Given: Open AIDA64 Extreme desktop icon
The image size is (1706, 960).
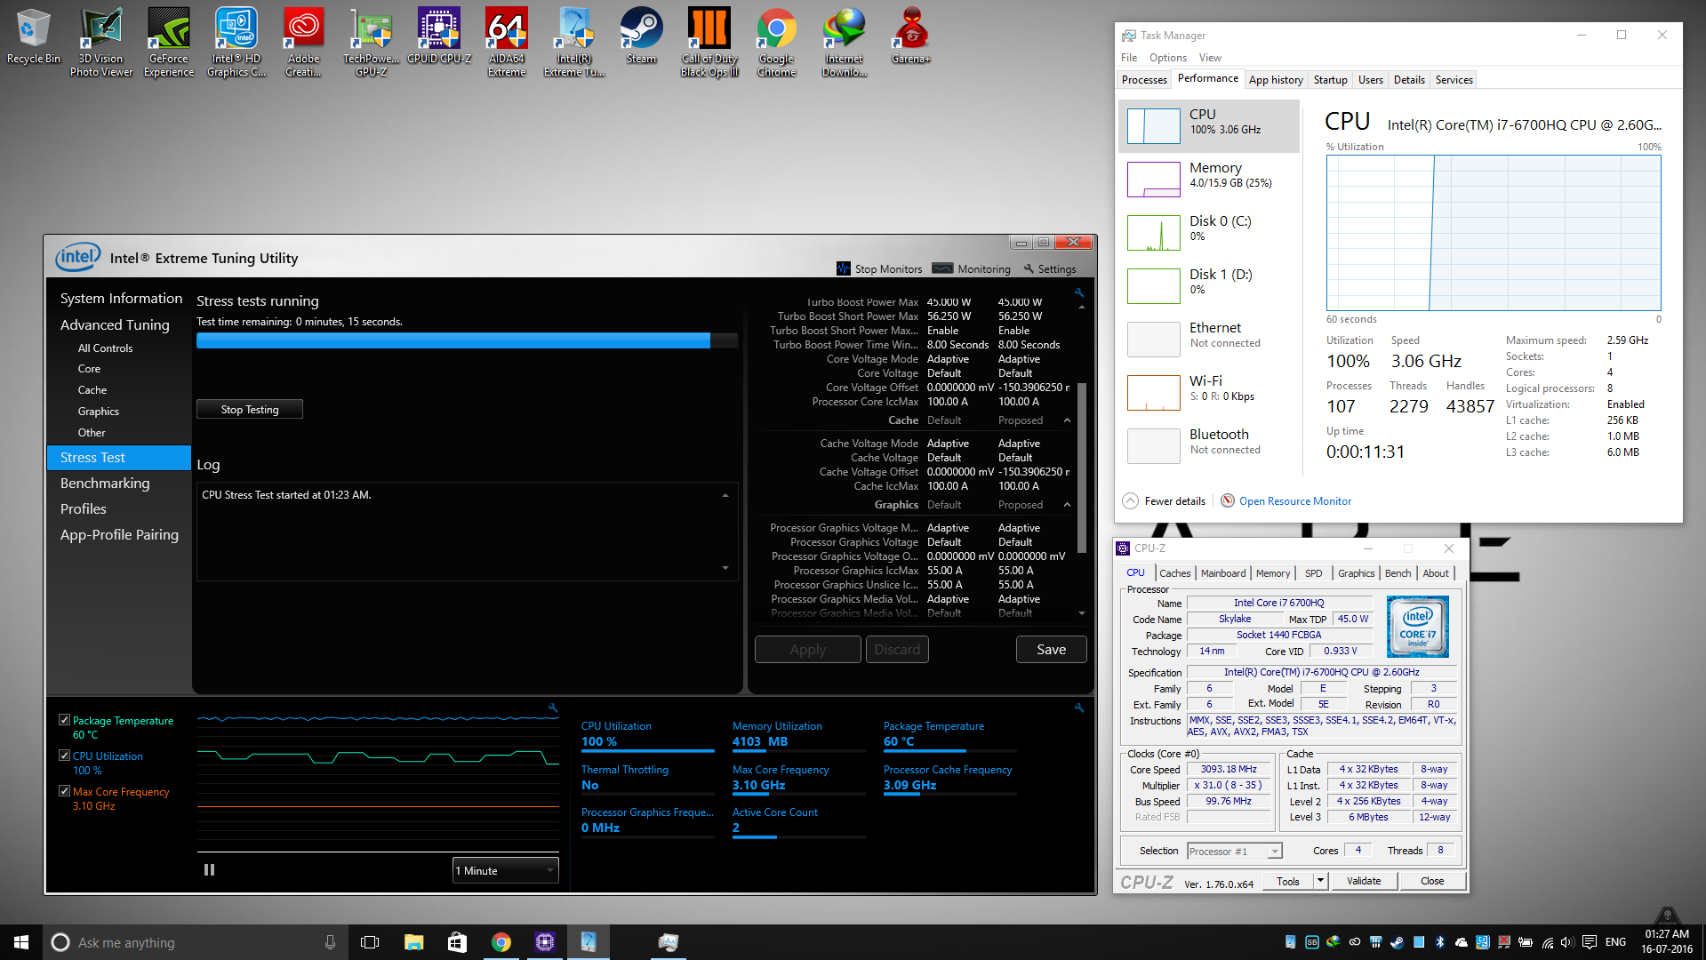Looking at the screenshot, I should click(x=507, y=42).
